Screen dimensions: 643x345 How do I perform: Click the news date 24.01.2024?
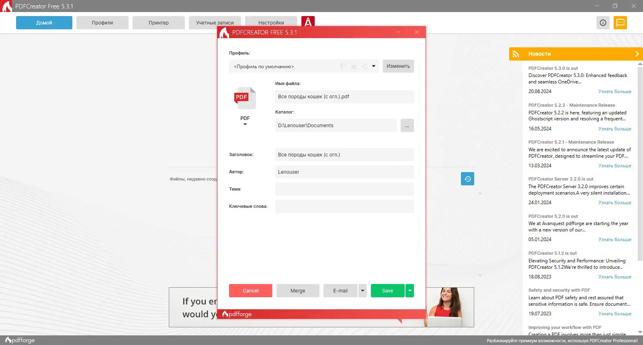point(540,203)
